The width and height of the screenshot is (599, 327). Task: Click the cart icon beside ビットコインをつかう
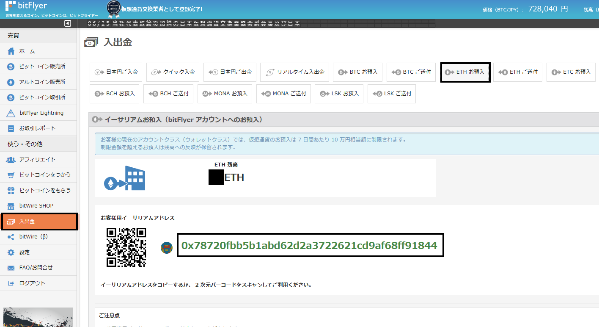tap(11, 175)
